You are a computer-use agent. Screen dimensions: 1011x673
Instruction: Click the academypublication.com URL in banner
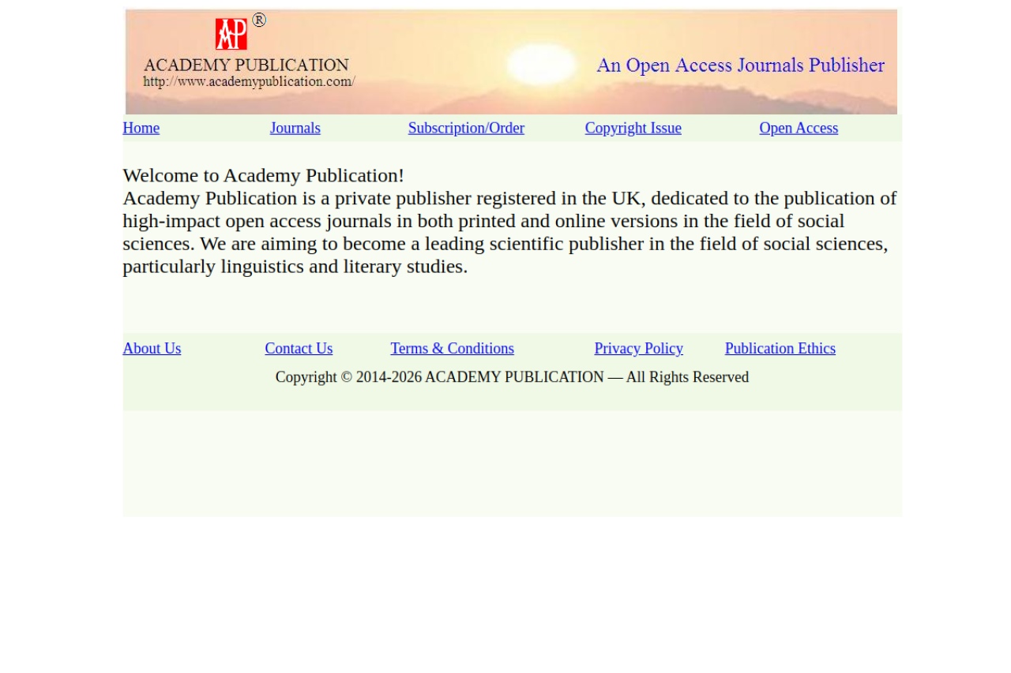pyautogui.click(x=249, y=82)
